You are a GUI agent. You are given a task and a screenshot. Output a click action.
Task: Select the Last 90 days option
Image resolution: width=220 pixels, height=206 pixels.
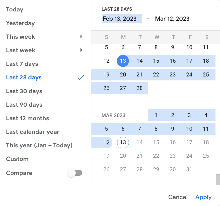[24, 105]
